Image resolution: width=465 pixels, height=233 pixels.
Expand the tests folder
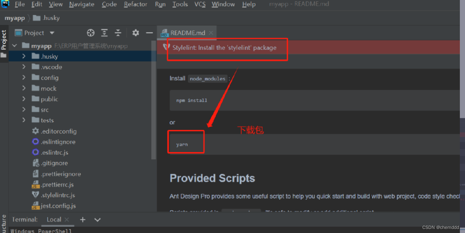tap(24, 120)
